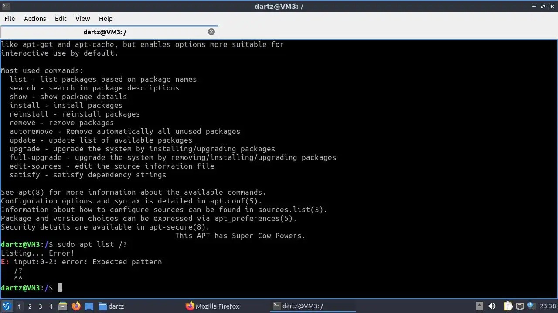Screen dimensions: 558x313
Task: Open the network connection tray icon
Action: pos(520,306)
